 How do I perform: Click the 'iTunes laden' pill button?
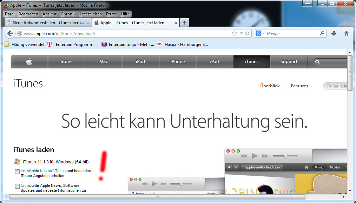point(335,86)
